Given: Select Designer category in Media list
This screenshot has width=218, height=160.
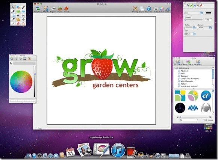Looking at the screenshot, I should [x=185, y=76].
